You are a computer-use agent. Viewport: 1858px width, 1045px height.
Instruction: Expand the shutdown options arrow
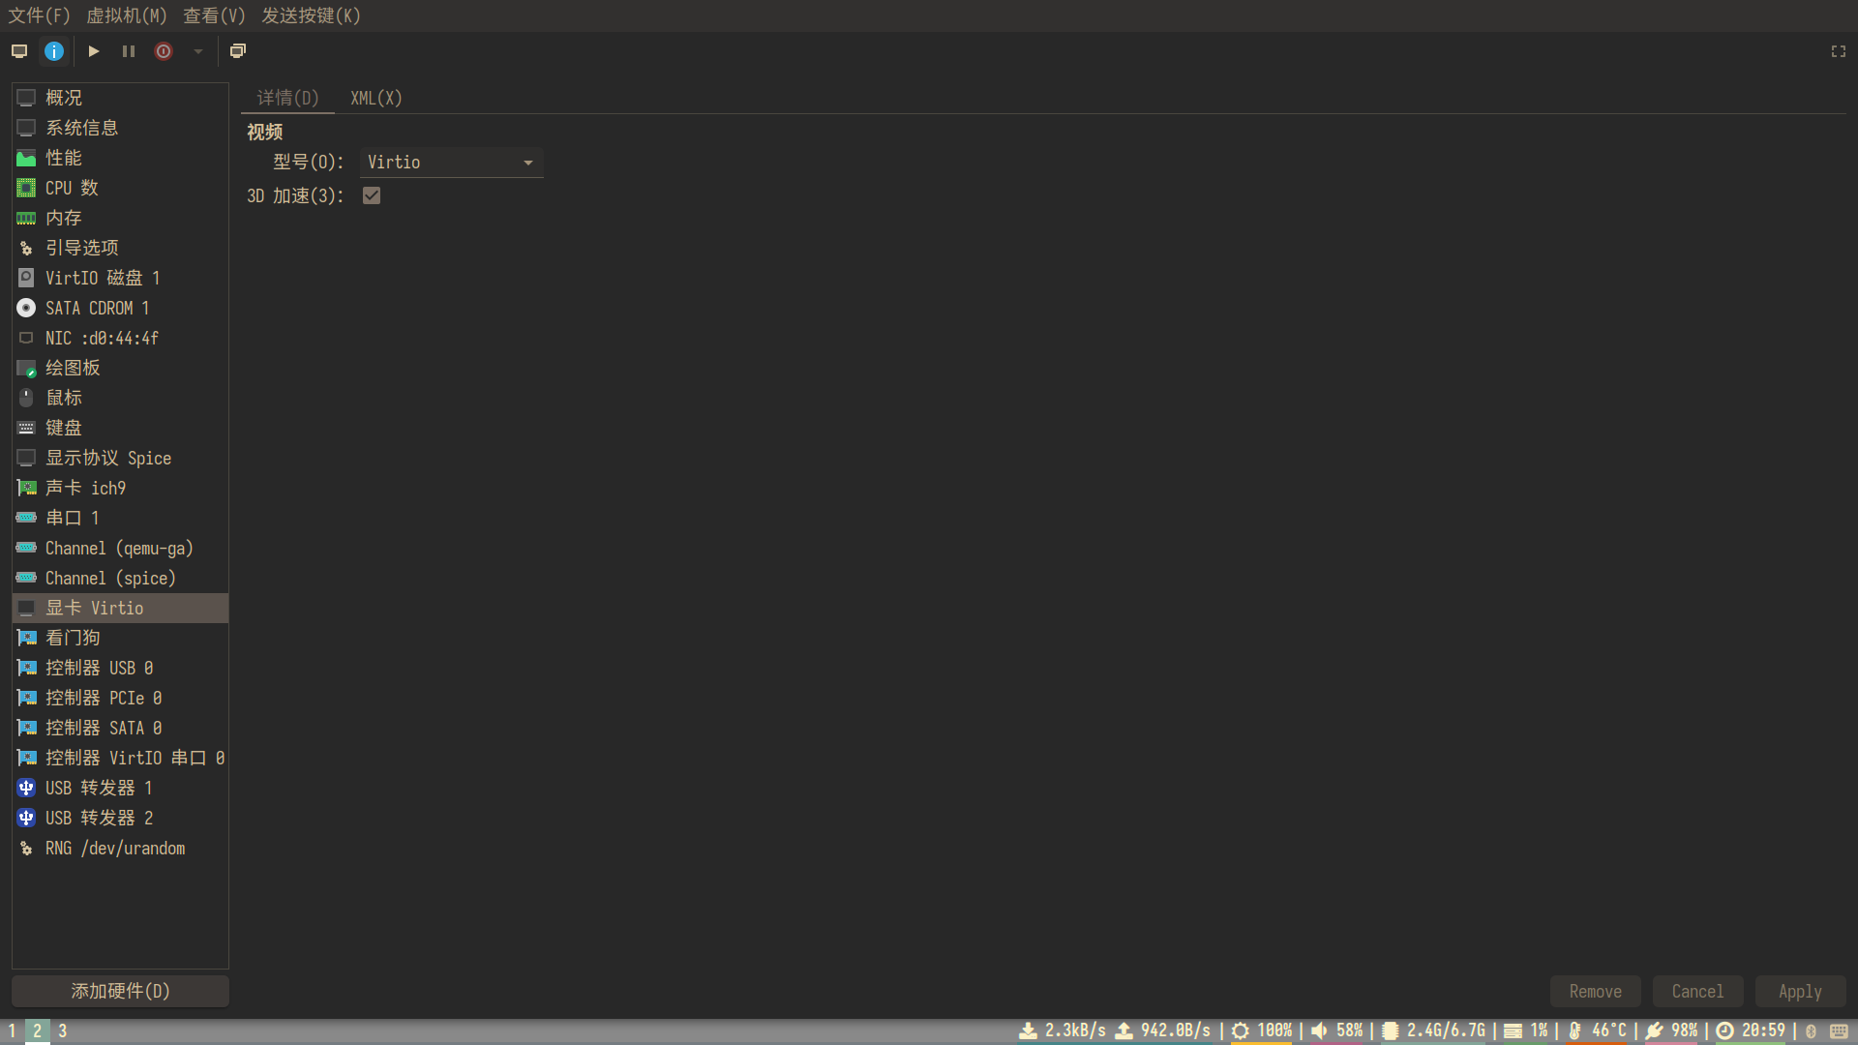pos(198,51)
